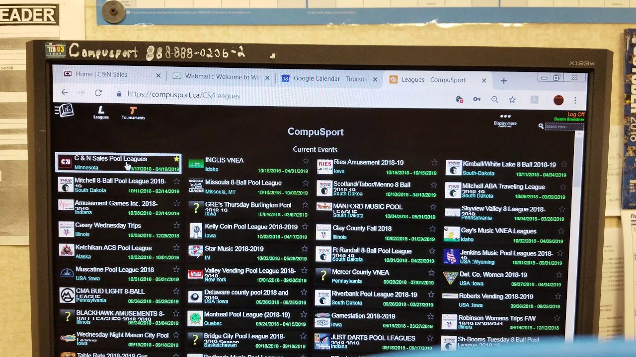Click the Valley Vending league logo
The width and height of the screenshot is (636, 357).
(x=195, y=274)
